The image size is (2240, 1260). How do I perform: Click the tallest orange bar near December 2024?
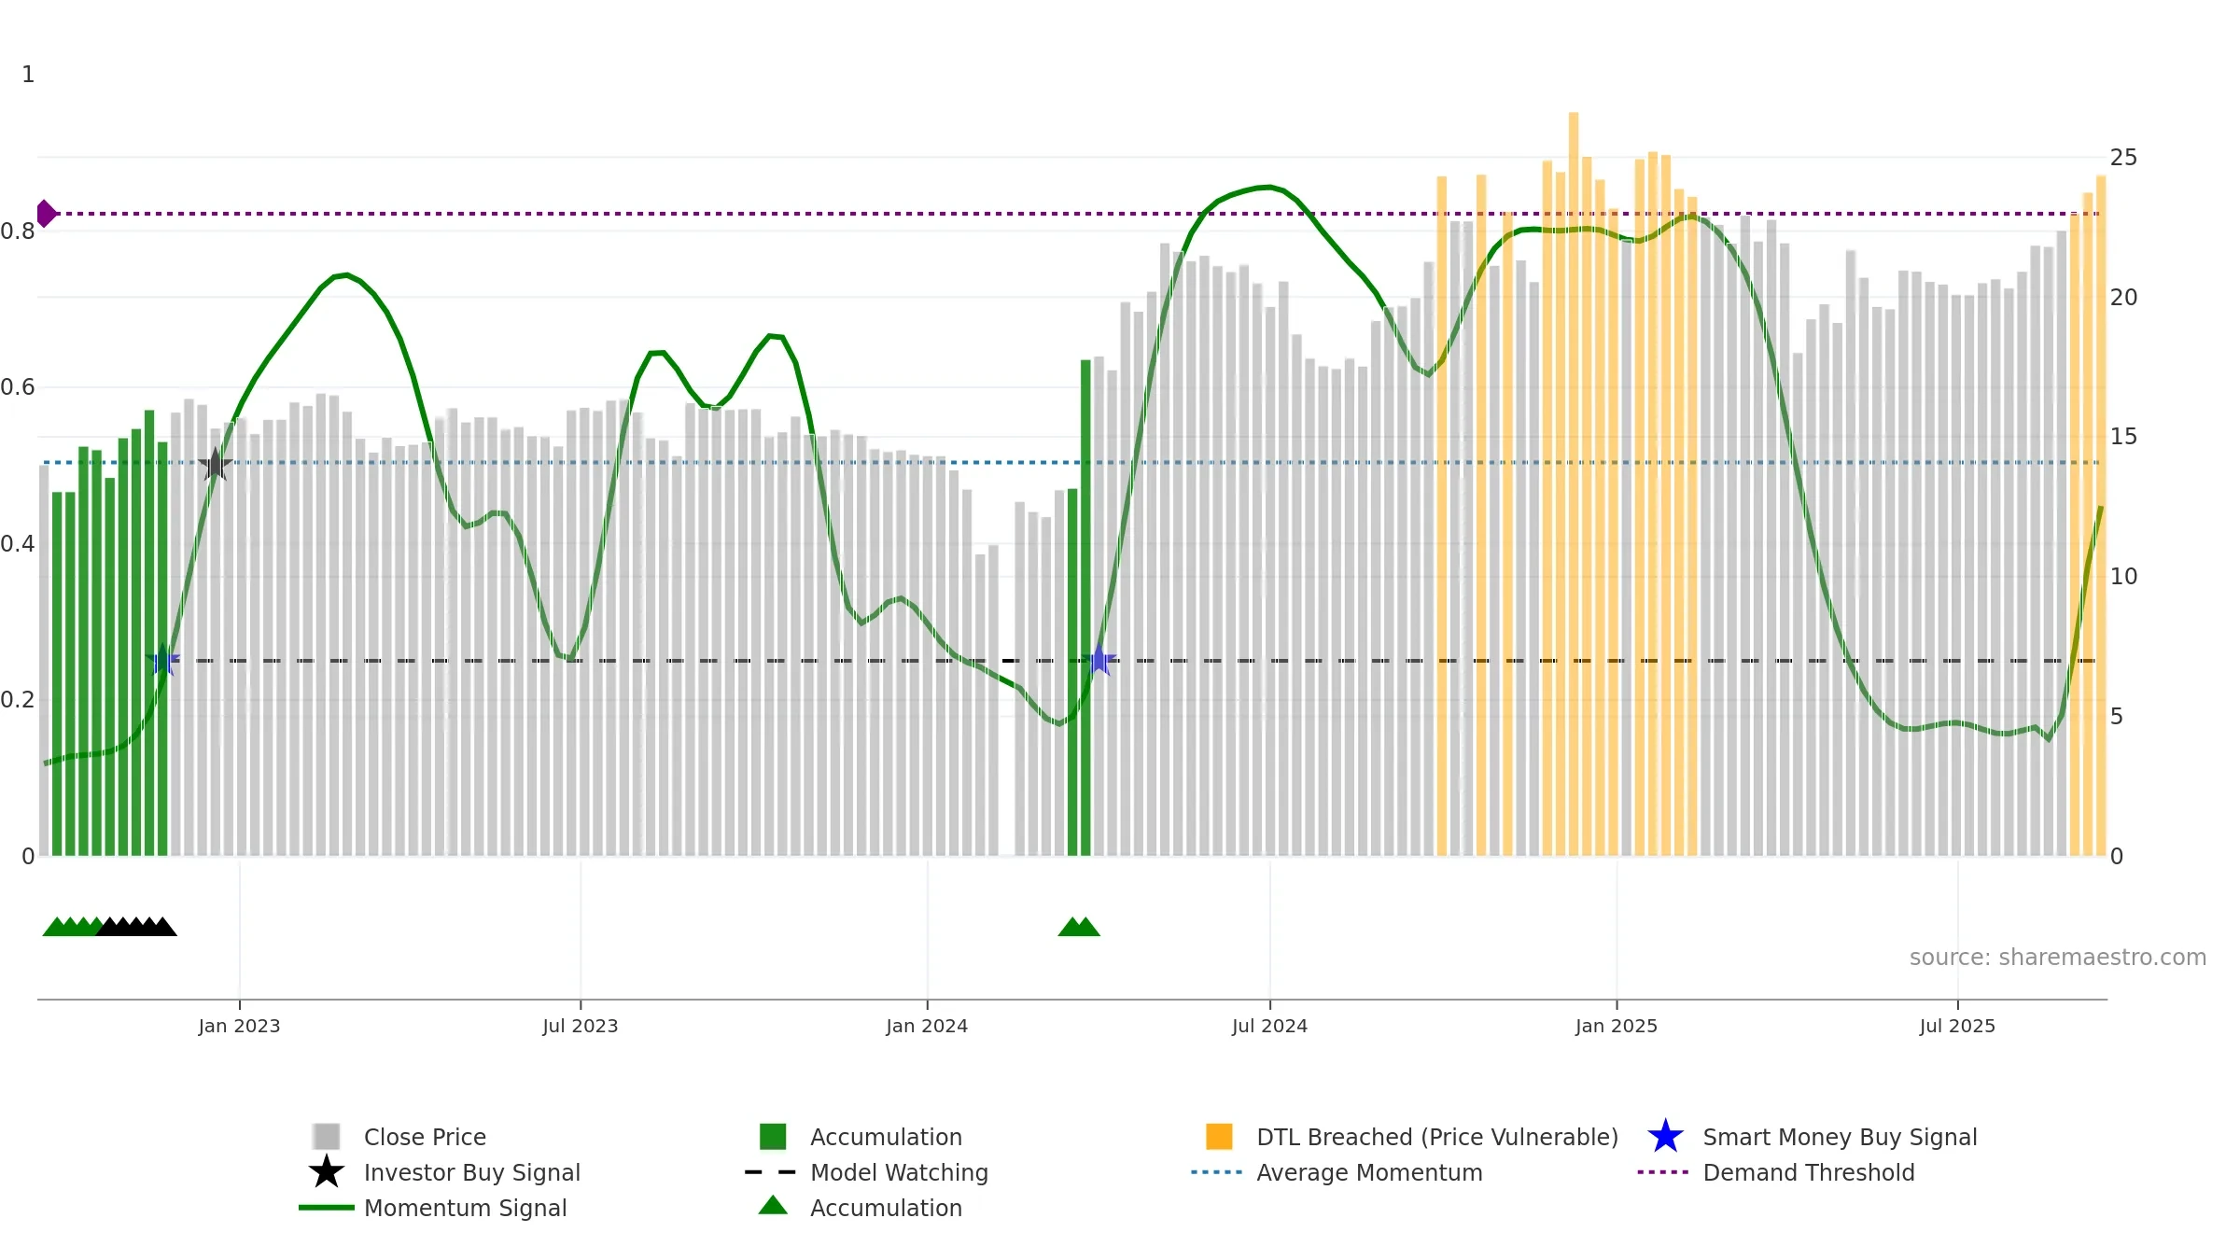pyautogui.click(x=1574, y=483)
